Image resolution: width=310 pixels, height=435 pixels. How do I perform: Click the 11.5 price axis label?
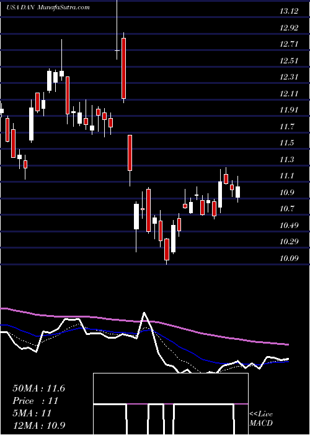pyautogui.click(x=287, y=143)
